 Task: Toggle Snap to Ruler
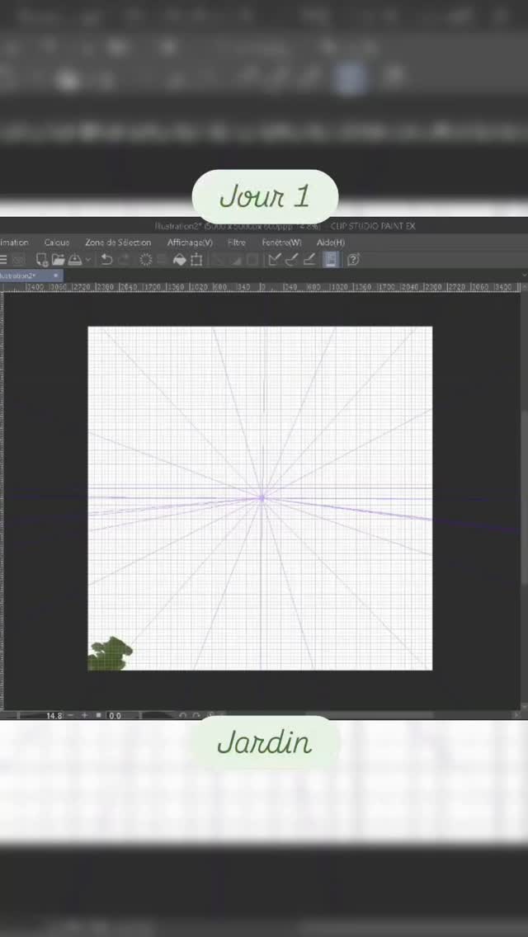point(274,259)
